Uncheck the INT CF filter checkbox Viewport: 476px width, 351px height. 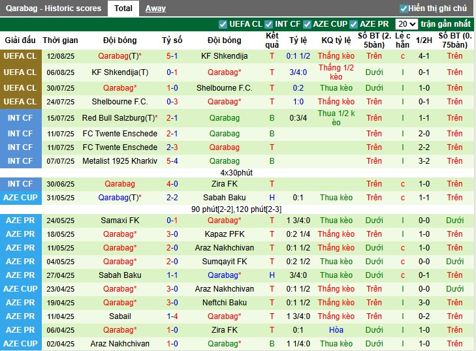(269, 24)
